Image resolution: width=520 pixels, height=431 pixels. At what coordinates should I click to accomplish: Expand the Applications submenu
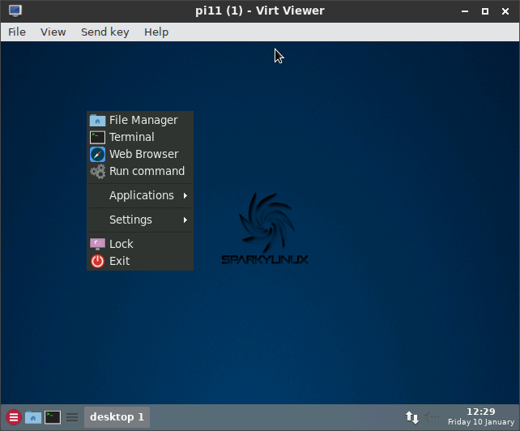(x=140, y=195)
